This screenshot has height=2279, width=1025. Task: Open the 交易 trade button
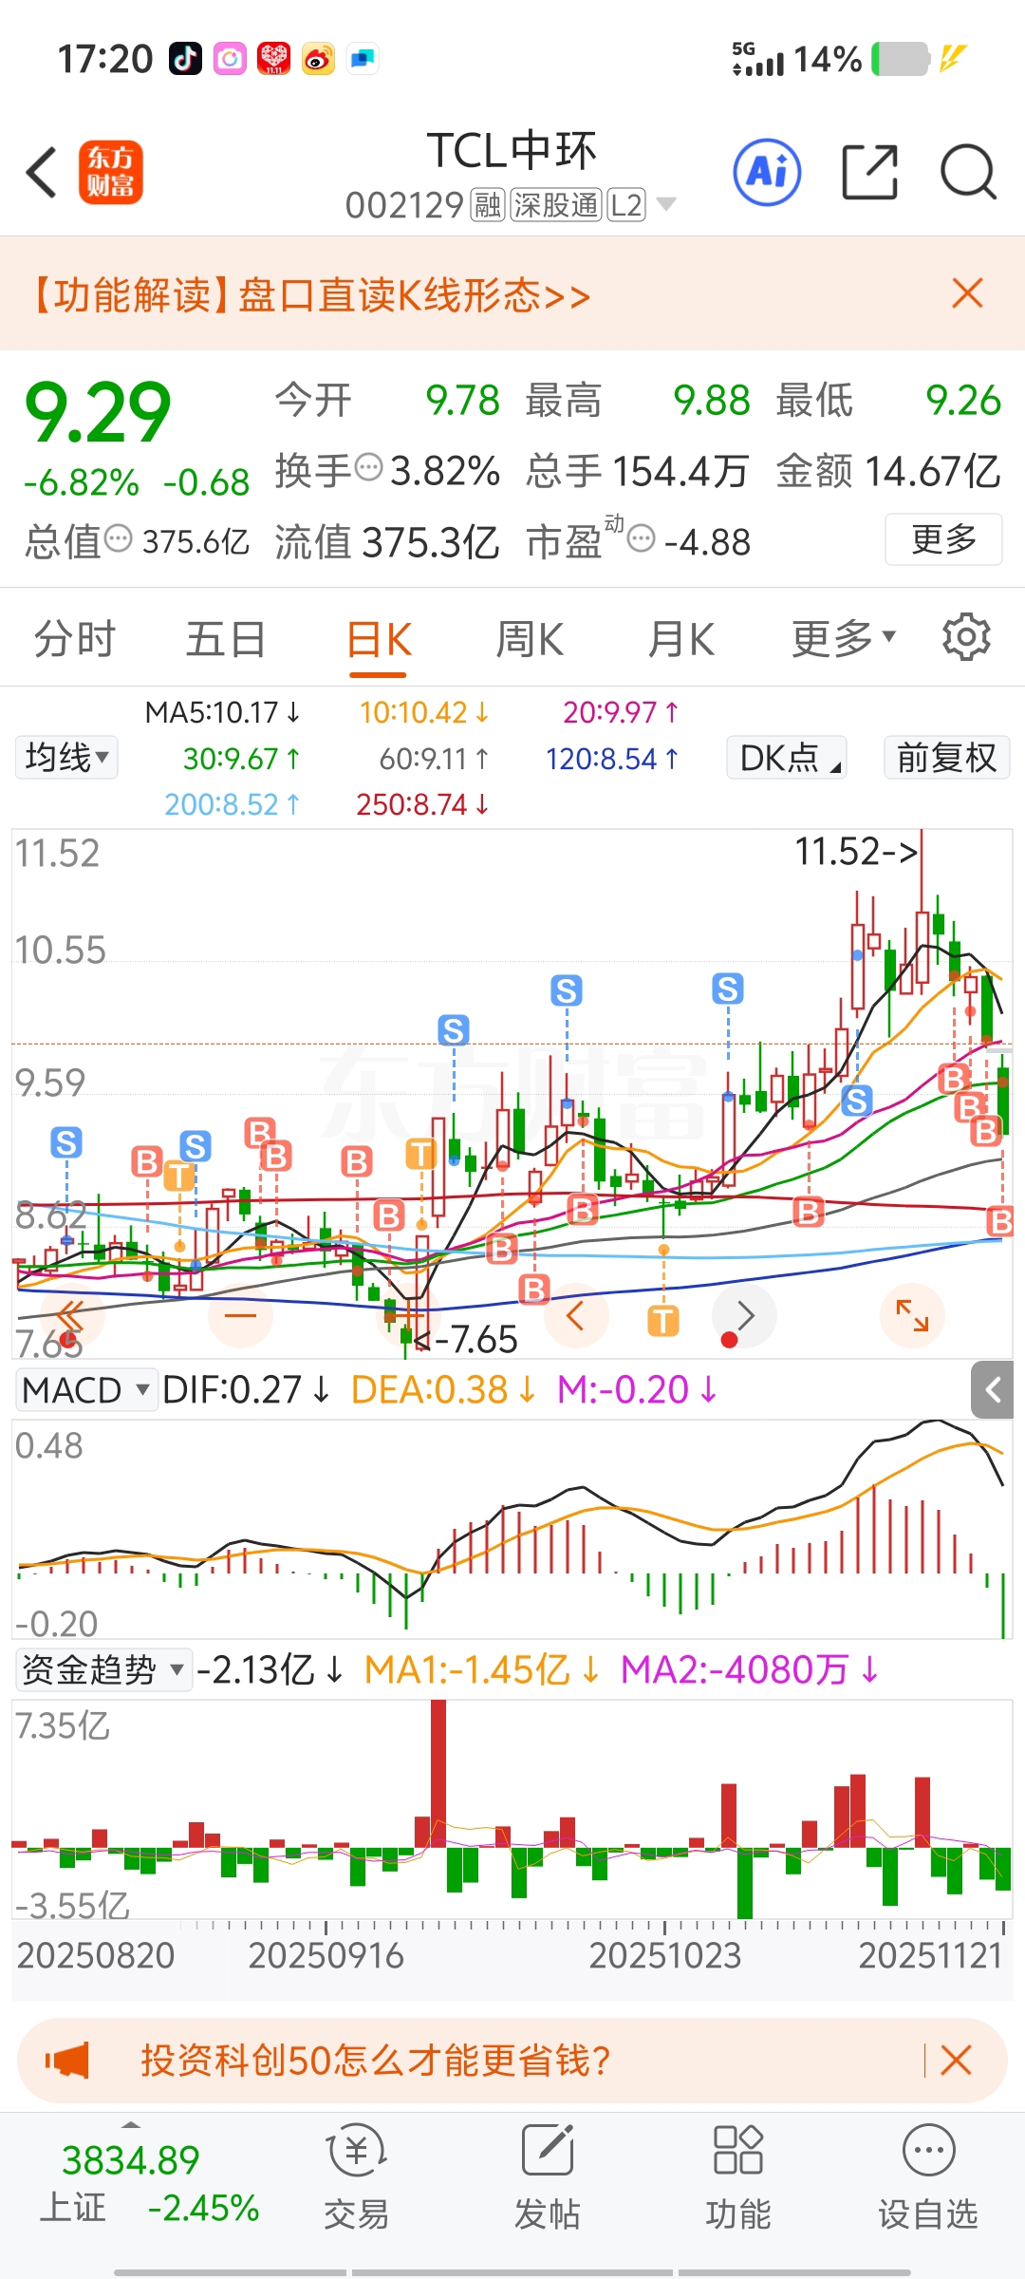(x=357, y=2177)
